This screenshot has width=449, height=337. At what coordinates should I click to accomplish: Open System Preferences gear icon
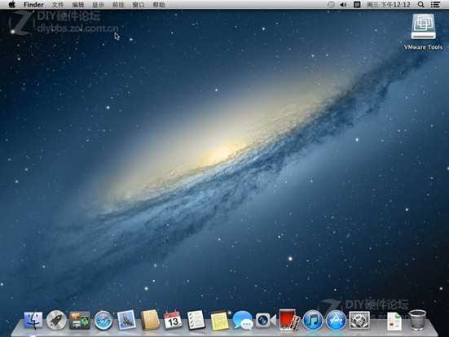pyautogui.click(x=359, y=320)
